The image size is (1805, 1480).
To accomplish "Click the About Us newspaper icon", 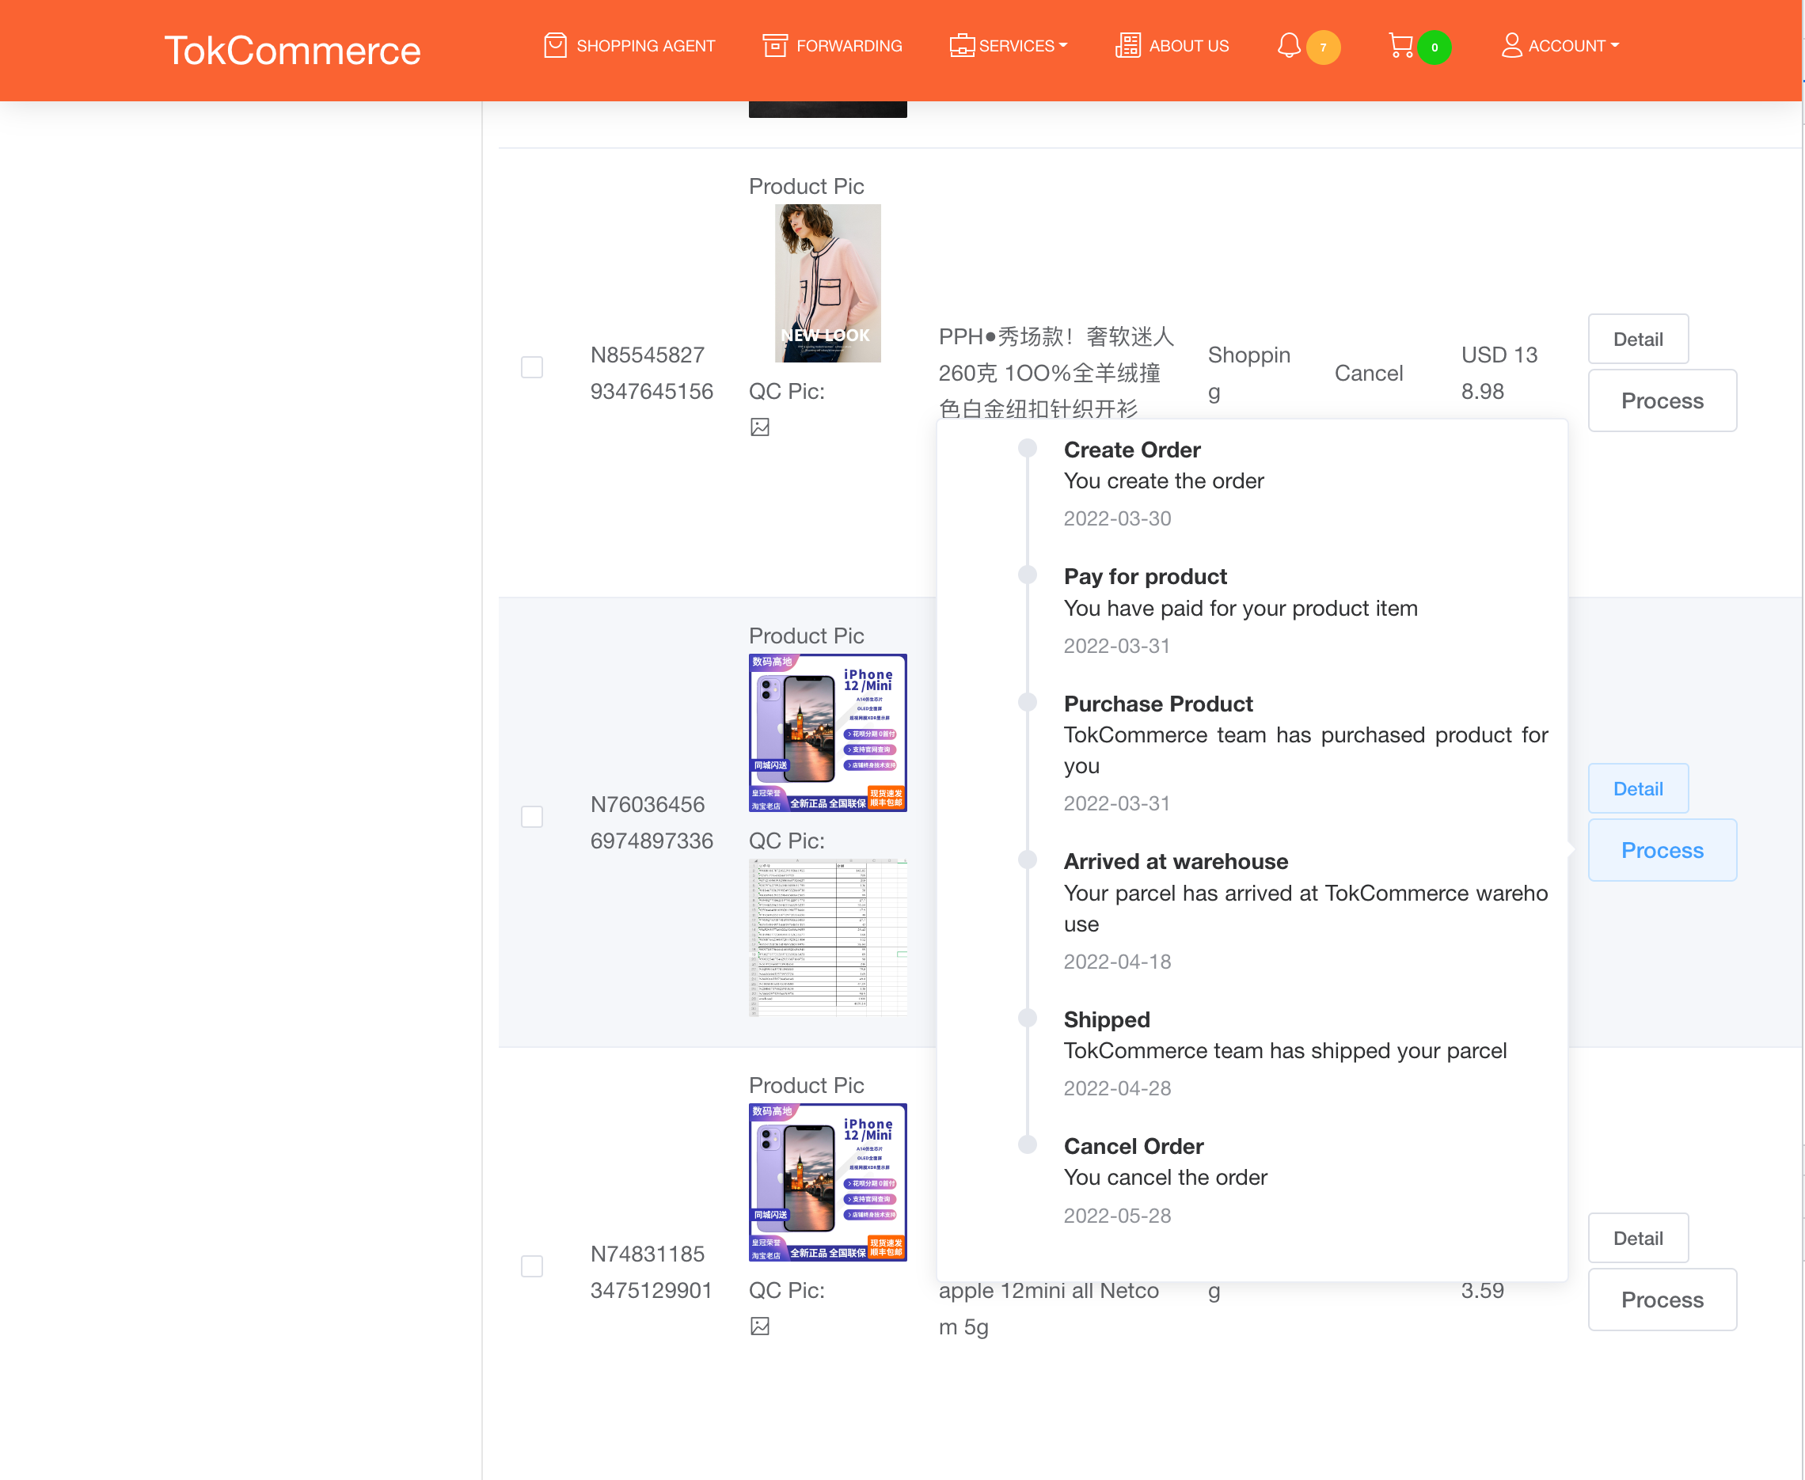I will (1127, 45).
